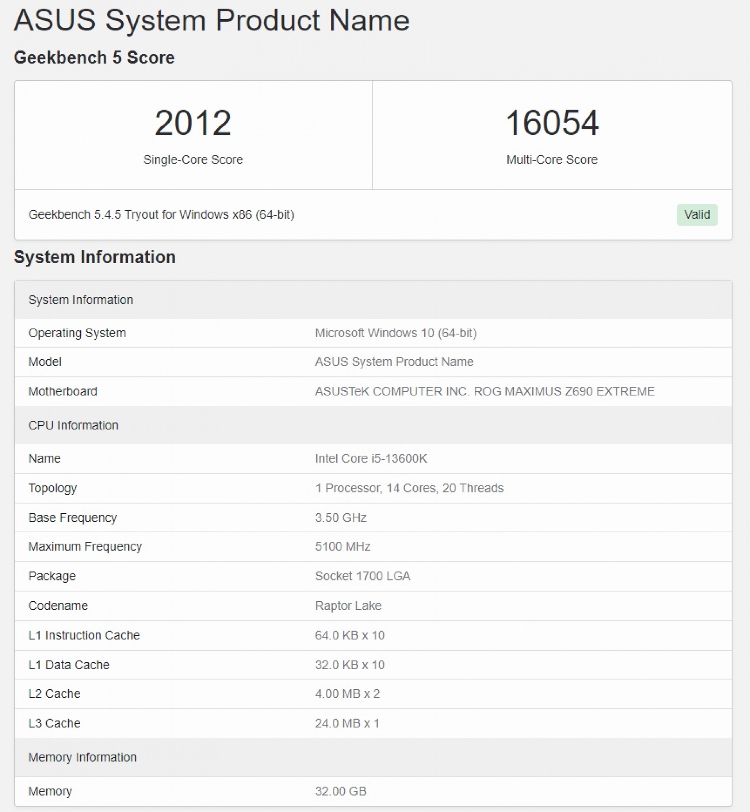Select the 64.0 KB x 10 value
The image size is (750, 812).
coord(350,635)
